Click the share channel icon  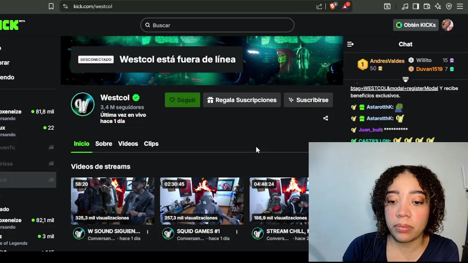tap(325, 118)
